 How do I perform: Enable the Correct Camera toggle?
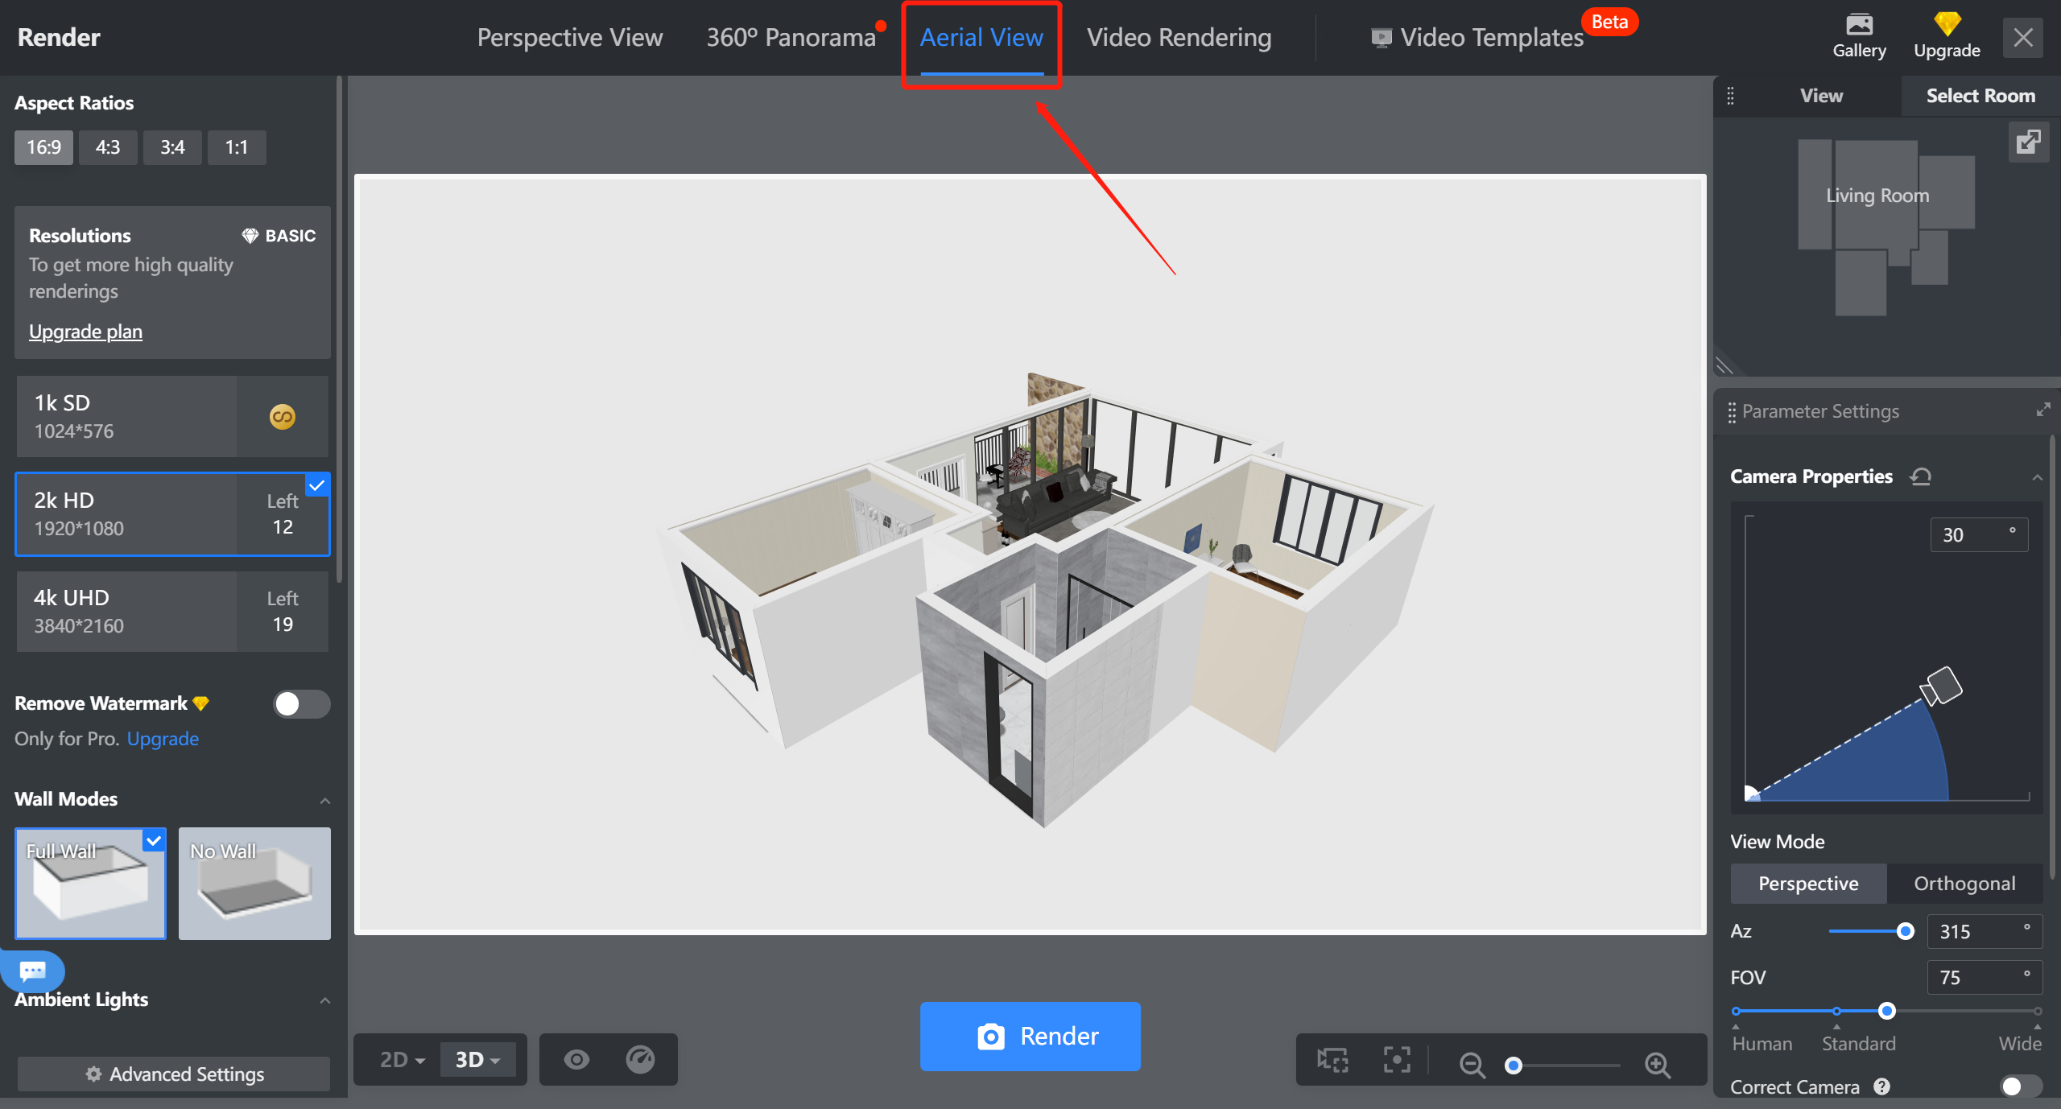(x=2020, y=1086)
